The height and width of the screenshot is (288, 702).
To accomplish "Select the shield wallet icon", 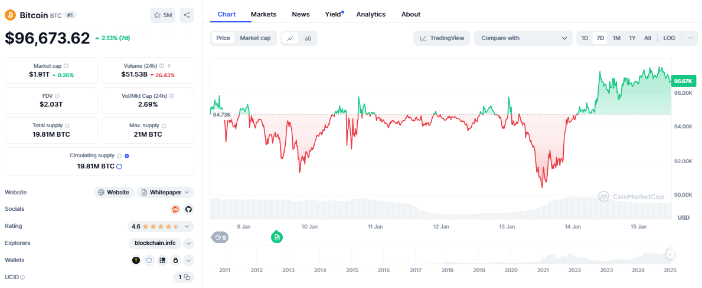I will click(x=149, y=260).
